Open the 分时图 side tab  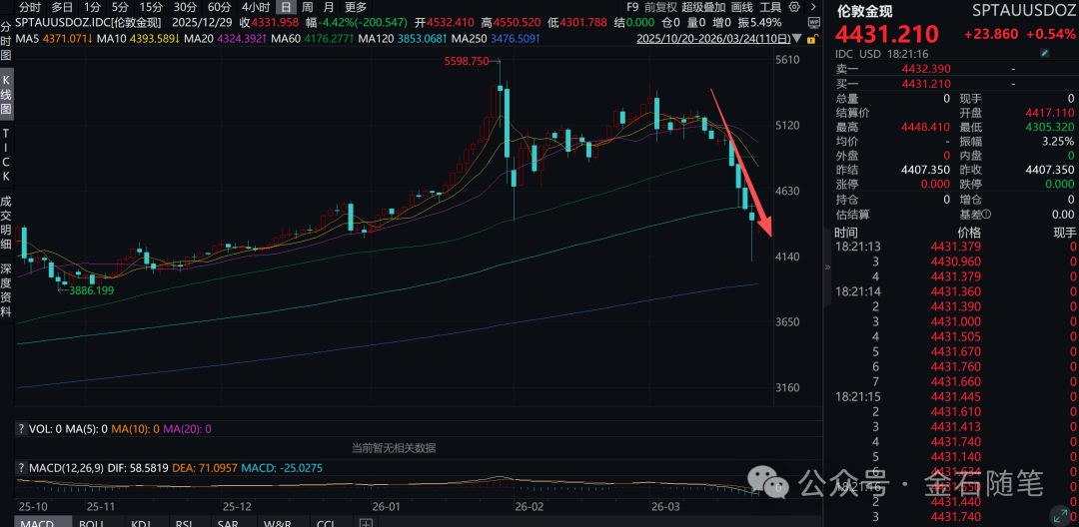click(x=6, y=41)
